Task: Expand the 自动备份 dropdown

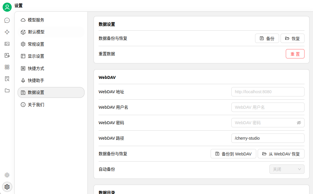Action: pyautogui.click(x=287, y=169)
